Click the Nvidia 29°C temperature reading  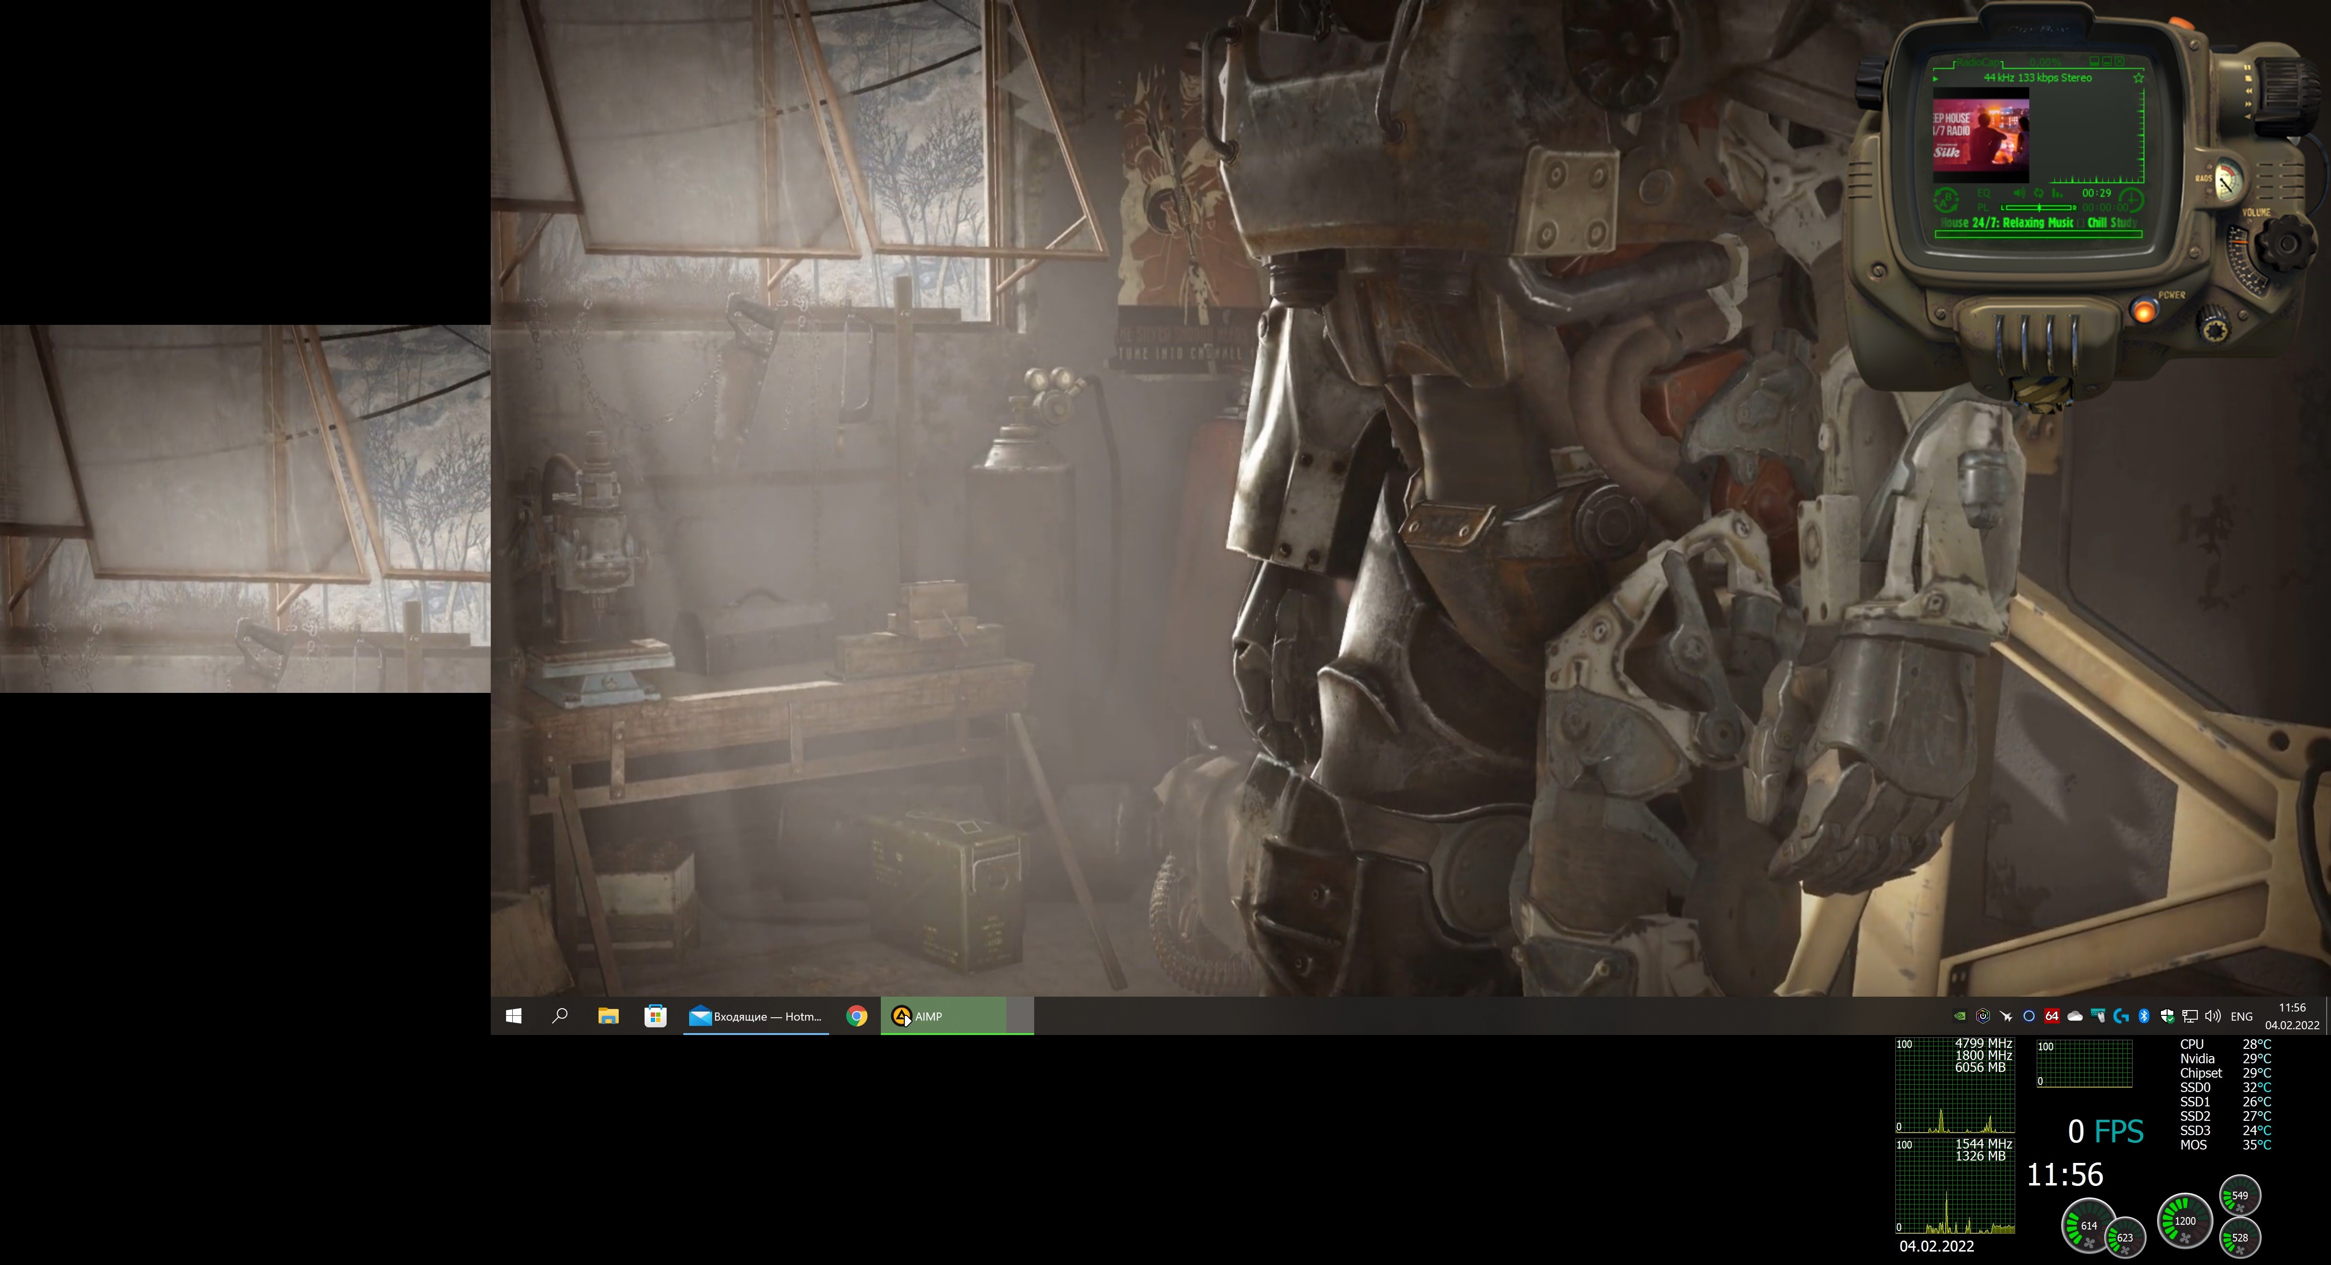[x=2225, y=1058]
